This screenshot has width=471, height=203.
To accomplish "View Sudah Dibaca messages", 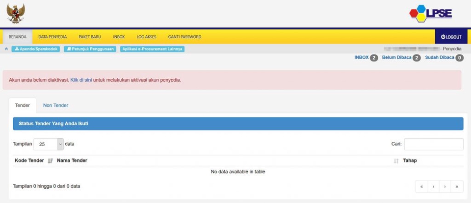I will (444, 58).
